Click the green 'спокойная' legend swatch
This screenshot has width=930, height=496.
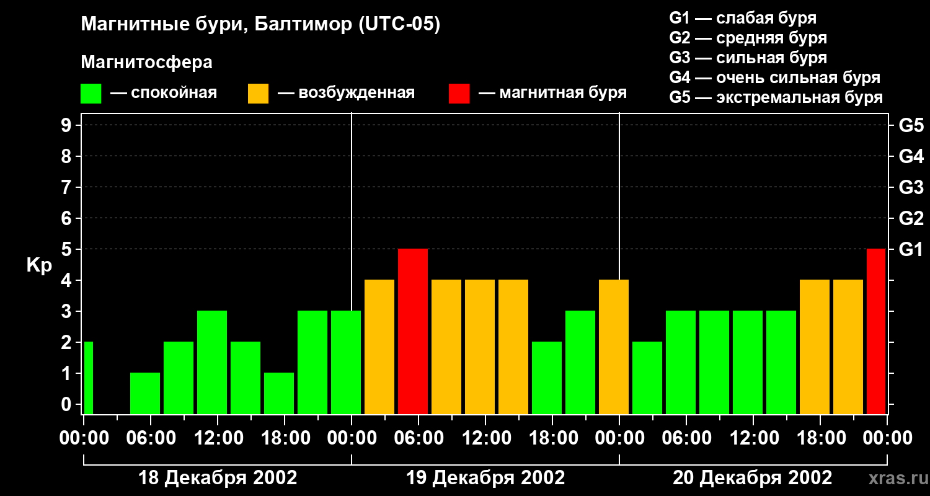(x=91, y=94)
